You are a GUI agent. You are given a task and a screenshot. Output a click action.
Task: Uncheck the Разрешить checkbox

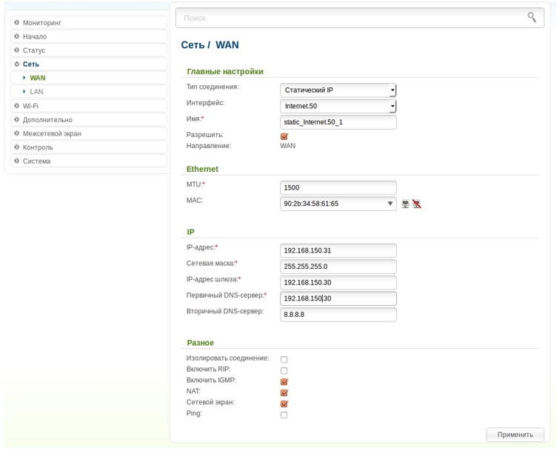pos(284,136)
